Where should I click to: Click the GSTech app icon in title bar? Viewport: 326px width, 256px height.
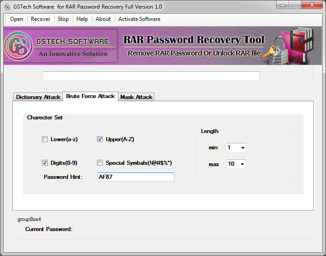[7, 7]
